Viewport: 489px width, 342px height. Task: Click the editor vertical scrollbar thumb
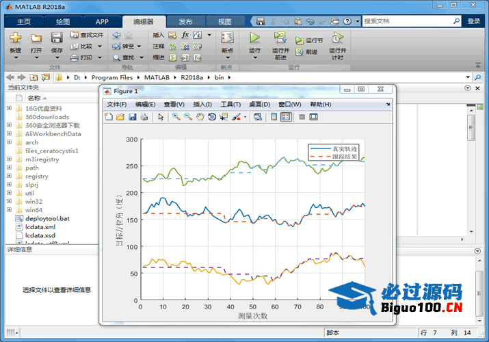pos(471,127)
